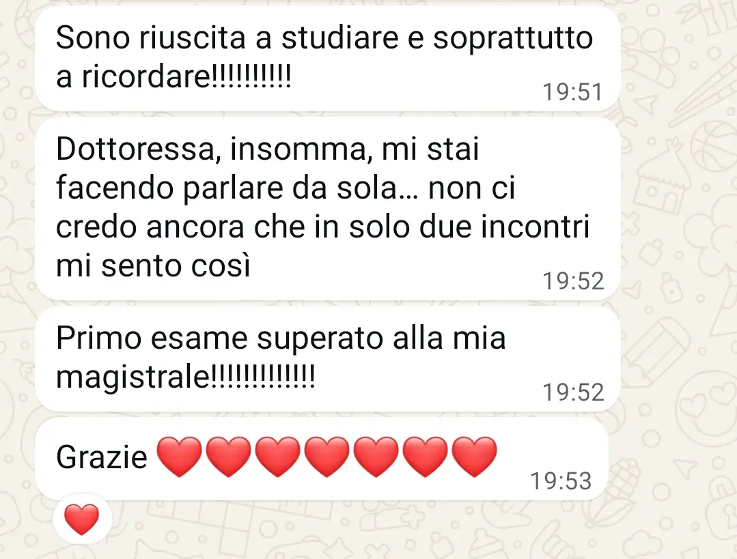Viewport: 737px width, 559px height.
Task: Click the last red heart emoji in the Grazie message
Action: pos(474,456)
